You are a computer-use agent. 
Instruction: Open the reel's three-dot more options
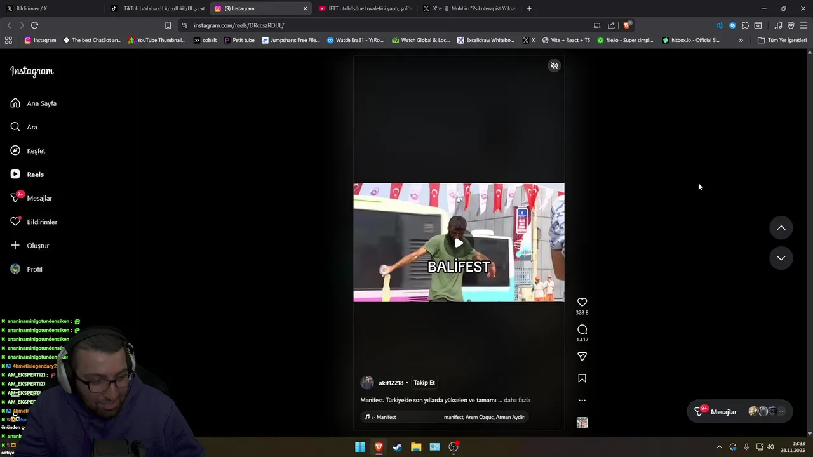(582, 401)
